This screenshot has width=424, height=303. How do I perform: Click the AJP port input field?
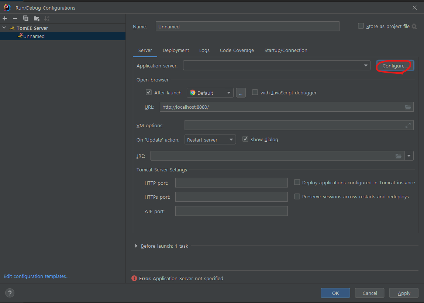pos(231,211)
